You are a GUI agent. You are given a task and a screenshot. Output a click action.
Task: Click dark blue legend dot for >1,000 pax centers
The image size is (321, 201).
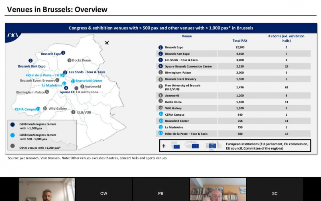click(x=12, y=125)
